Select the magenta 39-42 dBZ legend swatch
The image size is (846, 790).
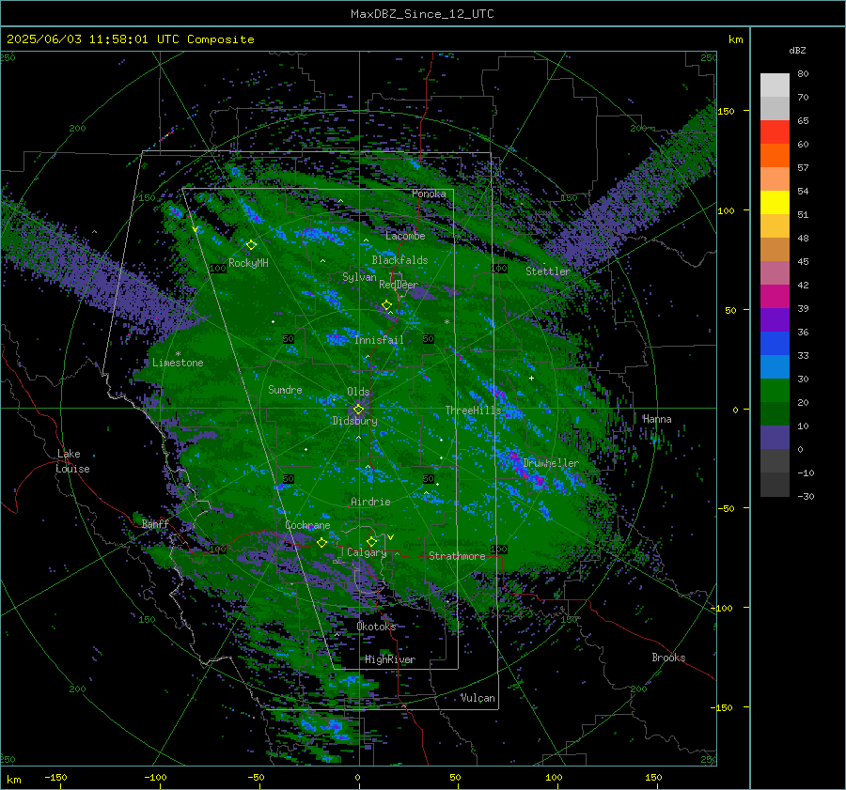coord(775,297)
